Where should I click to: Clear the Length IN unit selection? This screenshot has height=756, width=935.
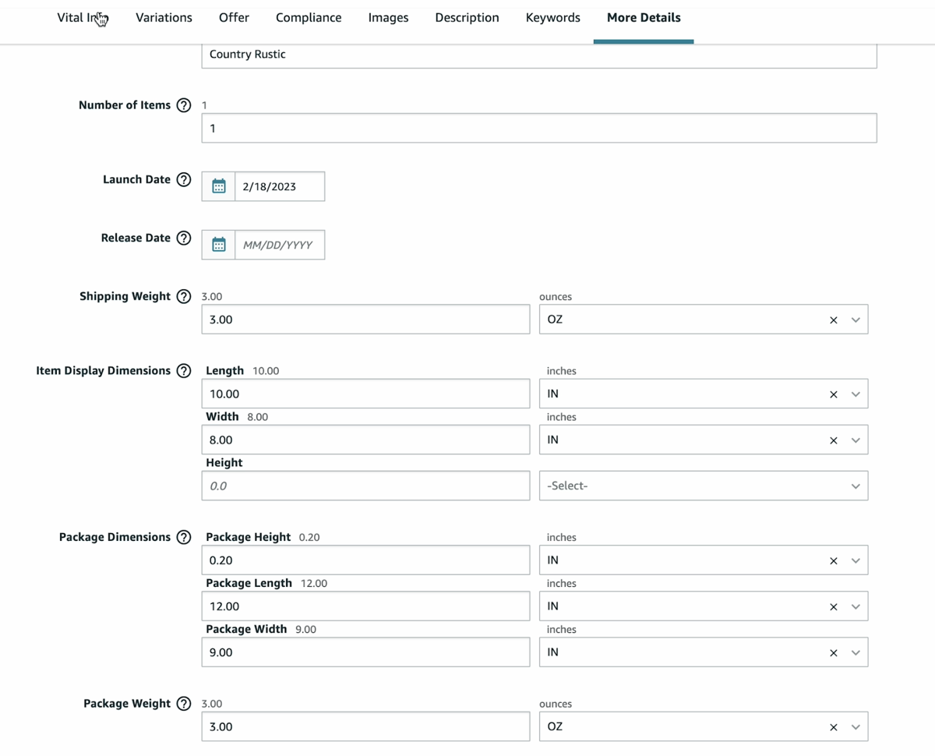click(833, 394)
